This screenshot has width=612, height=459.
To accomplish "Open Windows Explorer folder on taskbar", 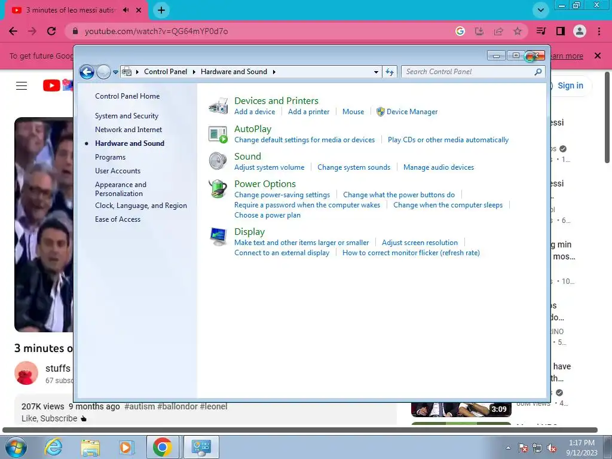I will click(x=90, y=447).
